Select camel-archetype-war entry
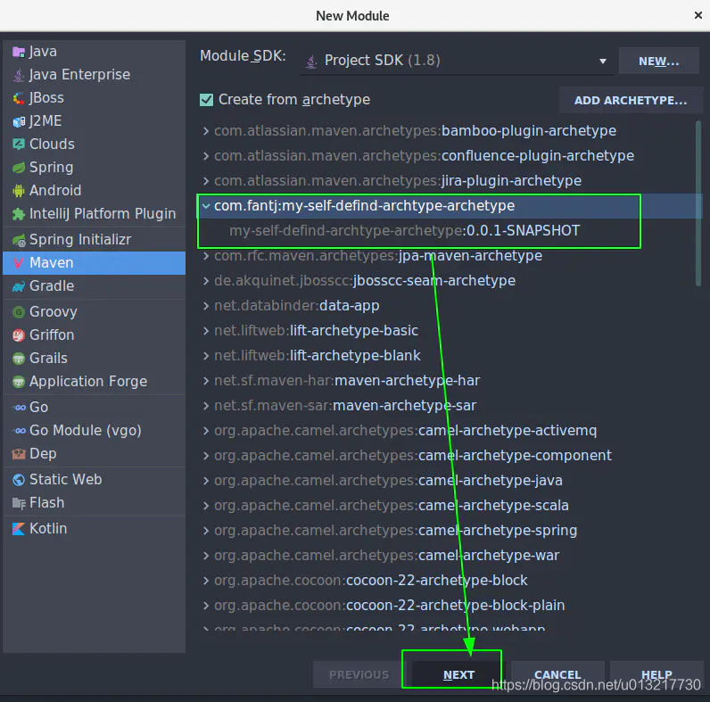This screenshot has width=710, height=702. (x=449, y=555)
